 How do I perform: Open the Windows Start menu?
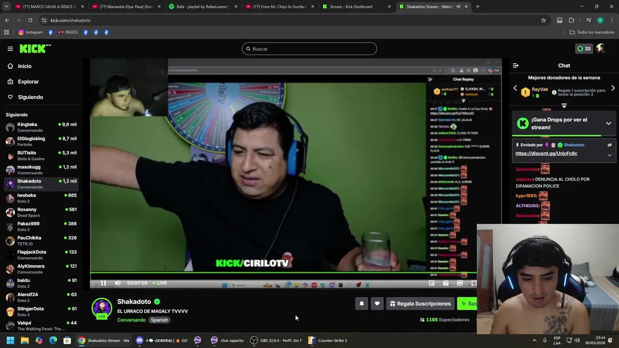pos(10,340)
